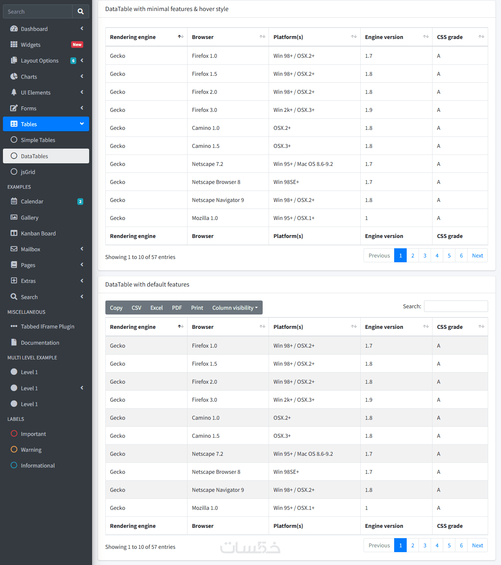The image size is (501, 565).
Task: Expand the Dashboard submenu chevron
Action: pos(82,29)
